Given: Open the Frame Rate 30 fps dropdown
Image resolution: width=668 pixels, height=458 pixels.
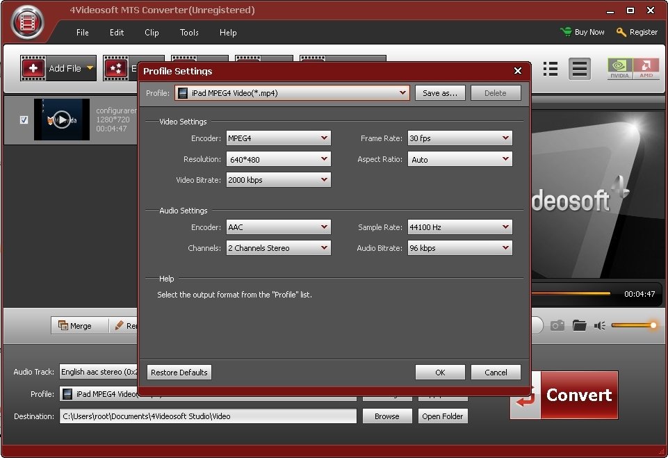Looking at the screenshot, I should pyautogui.click(x=459, y=138).
